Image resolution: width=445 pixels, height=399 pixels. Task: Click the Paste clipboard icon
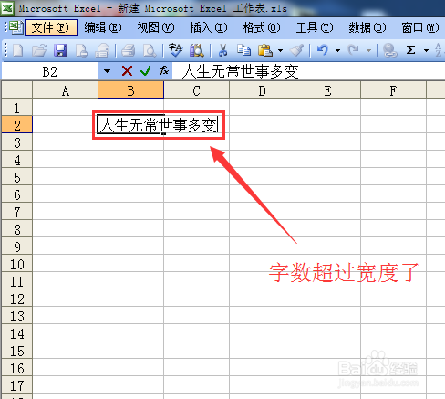[x=265, y=50]
